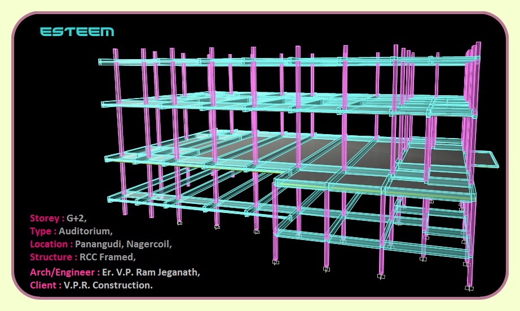This screenshot has width=520, height=311.
Task: Click the 'V.P.R. Construction.' text
Action: (108, 285)
